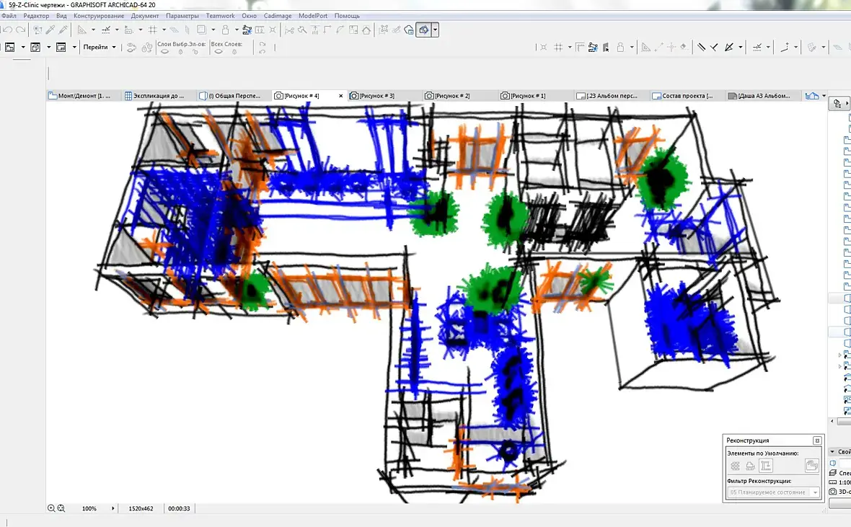The image size is (851, 527).
Task: Click the angle bisector constraint icon
Action: [x=729, y=47]
